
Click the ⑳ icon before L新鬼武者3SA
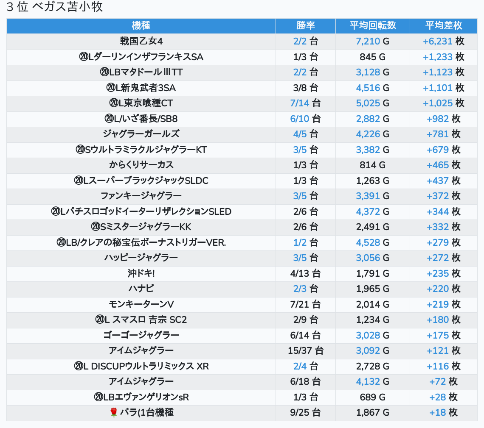click(111, 88)
